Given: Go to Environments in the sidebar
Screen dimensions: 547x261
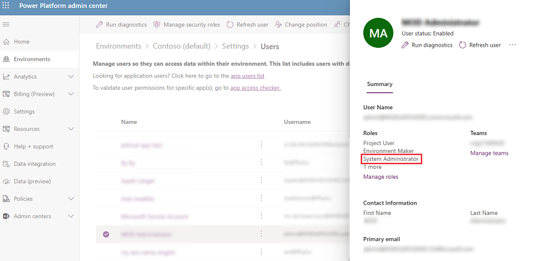Looking at the screenshot, I should point(31,59).
